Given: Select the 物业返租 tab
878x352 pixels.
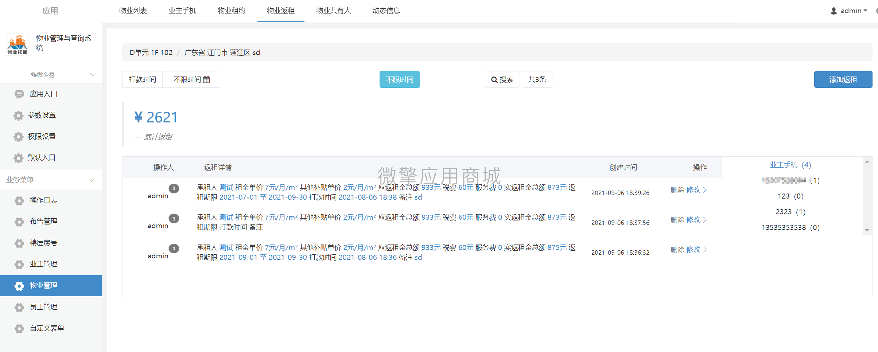Looking at the screenshot, I should [x=281, y=11].
